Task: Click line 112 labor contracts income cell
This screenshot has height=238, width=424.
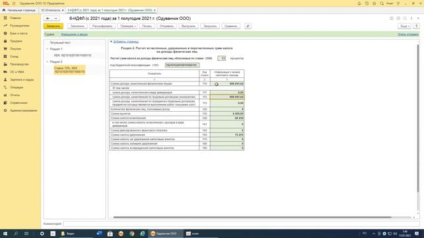Action: coord(227,97)
